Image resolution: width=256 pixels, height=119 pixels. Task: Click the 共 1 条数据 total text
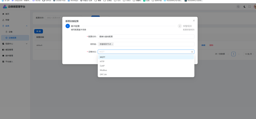(x=220, y=54)
